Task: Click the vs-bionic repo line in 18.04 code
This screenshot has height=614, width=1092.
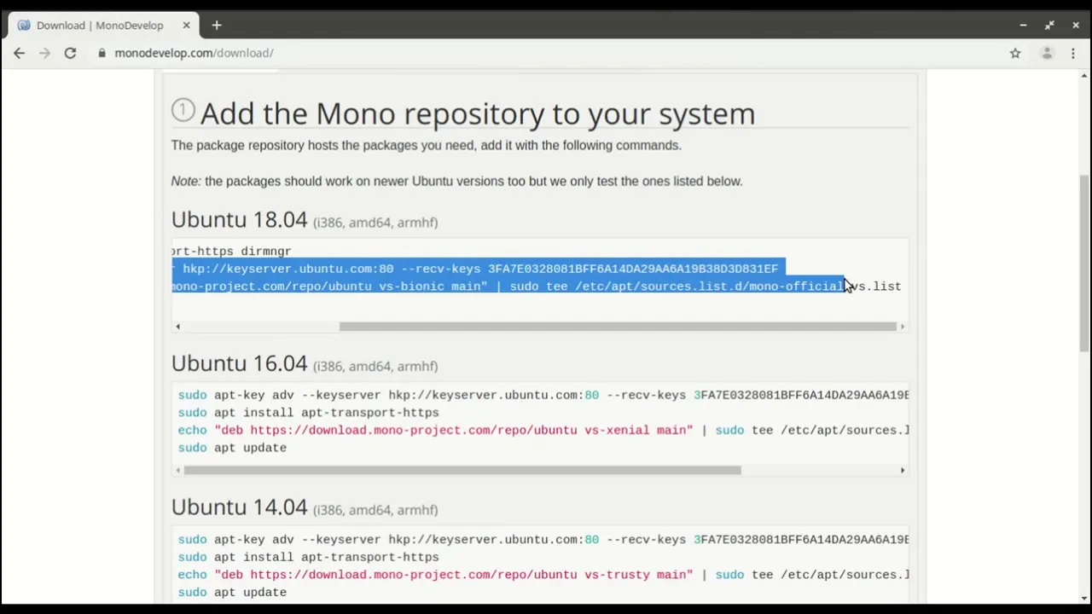Action: point(536,287)
